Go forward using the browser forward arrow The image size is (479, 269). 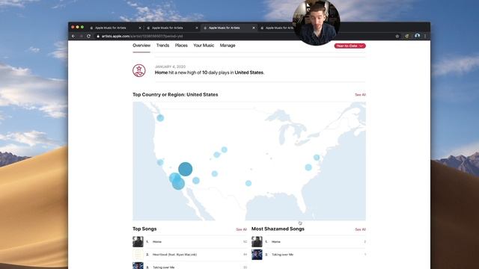[82, 36]
